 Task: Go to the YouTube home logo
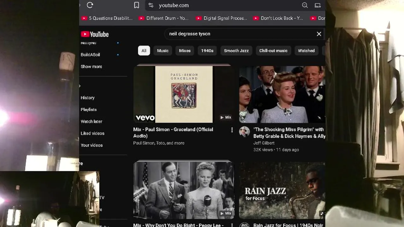pyautogui.click(x=95, y=34)
